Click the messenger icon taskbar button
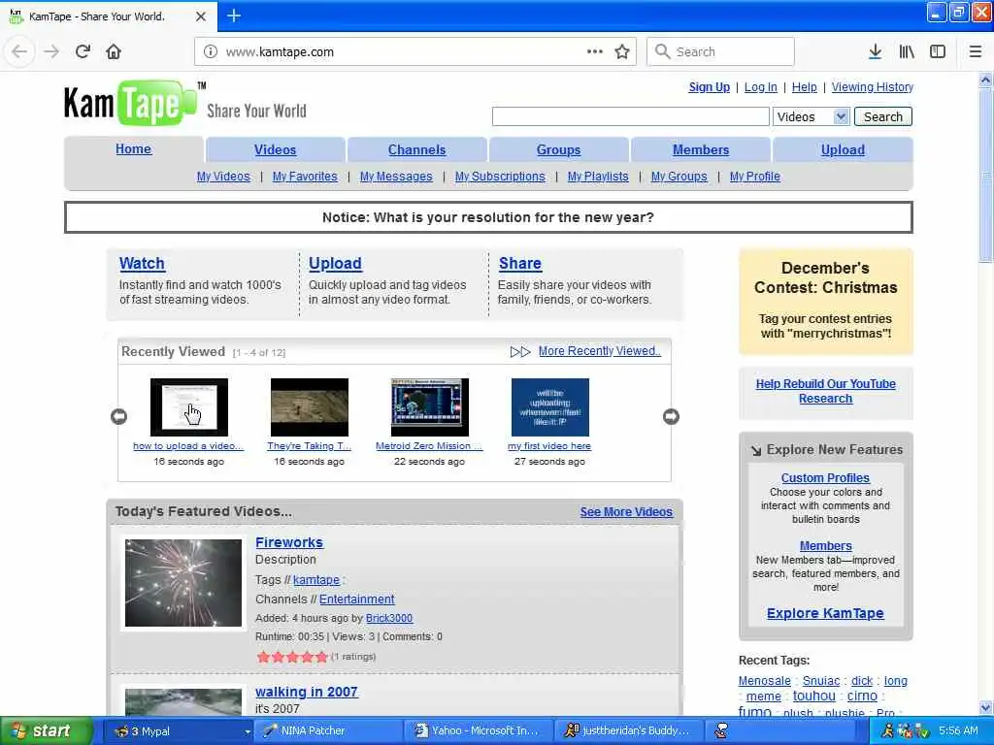 (721, 731)
